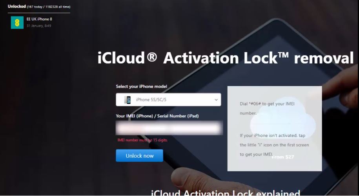This screenshot has height=196, width=359.
Task: Click the divider line under Unlocked heading
Action: pos(39,13)
